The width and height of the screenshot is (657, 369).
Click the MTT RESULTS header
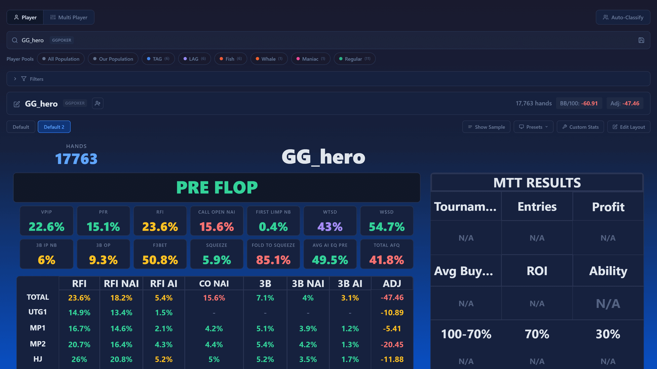coord(537,183)
